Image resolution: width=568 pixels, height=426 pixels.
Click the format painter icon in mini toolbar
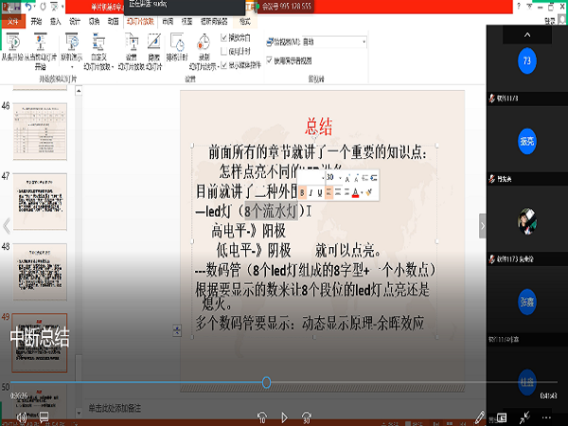[x=369, y=192]
